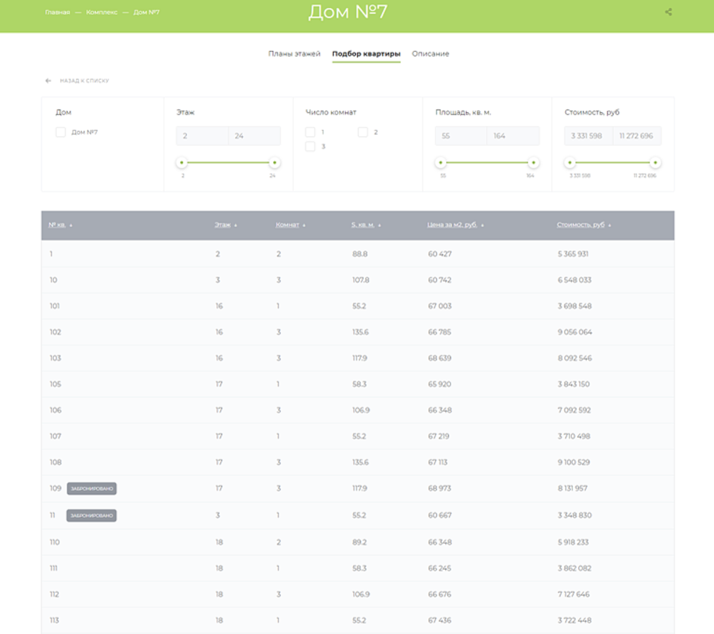Select the row with cost 6 548 033

[x=358, y=280]
